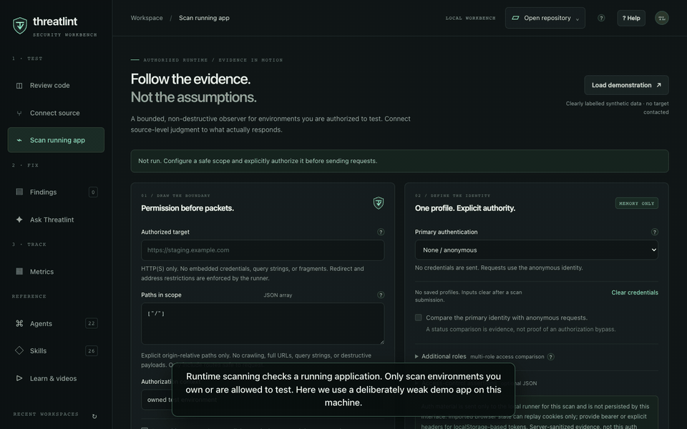Click the 'Not run. Configure a safe scope' banner
The width and height of the screenshot is (687, 429).
pos(399,161)
